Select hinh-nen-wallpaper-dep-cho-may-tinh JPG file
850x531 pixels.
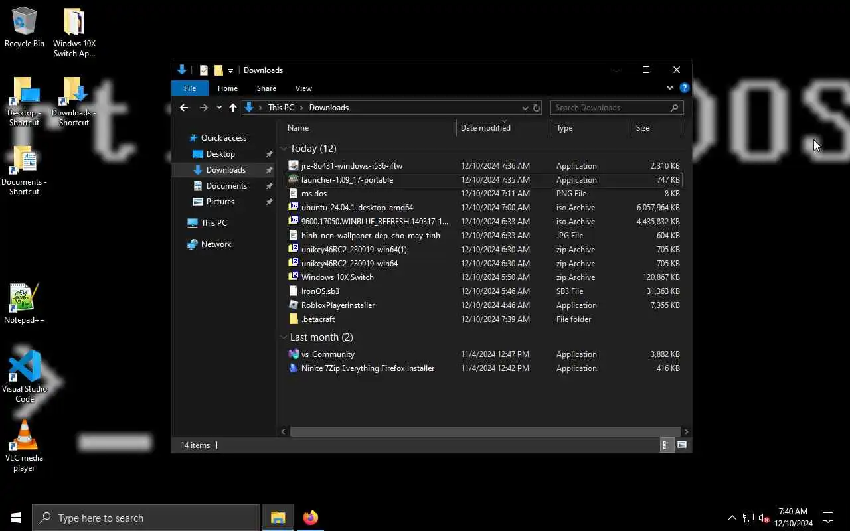pyautogui.click(x=484, y=236)
